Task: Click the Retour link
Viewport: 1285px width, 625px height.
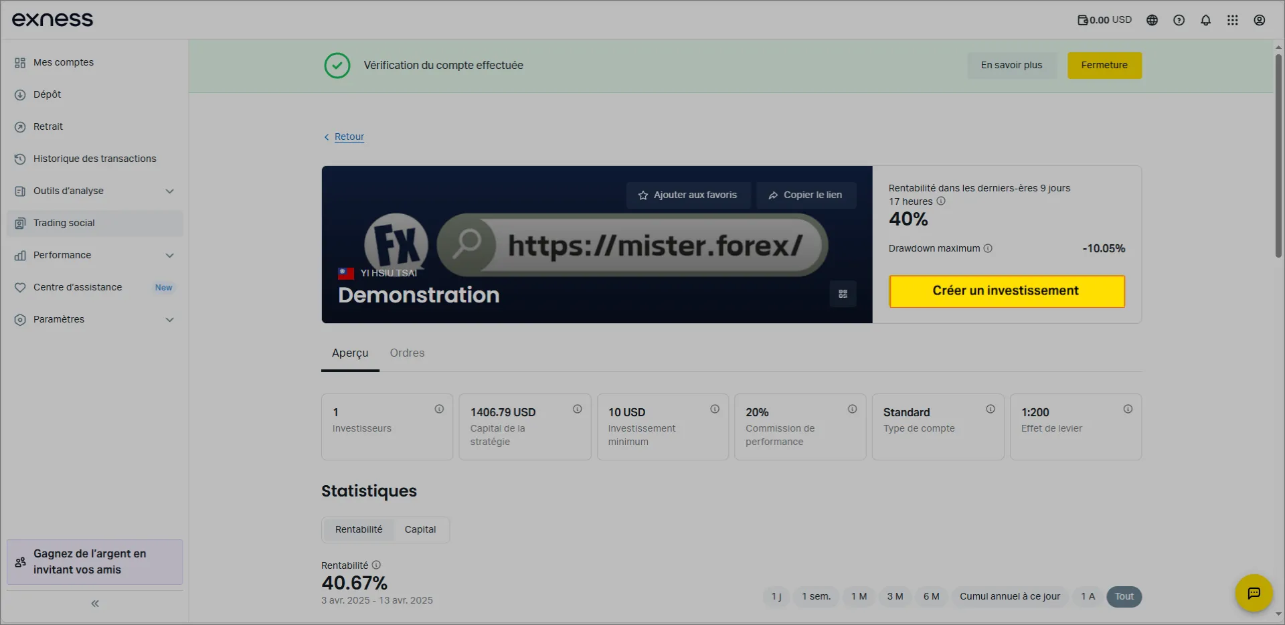Action: click(x=349, y=137)
